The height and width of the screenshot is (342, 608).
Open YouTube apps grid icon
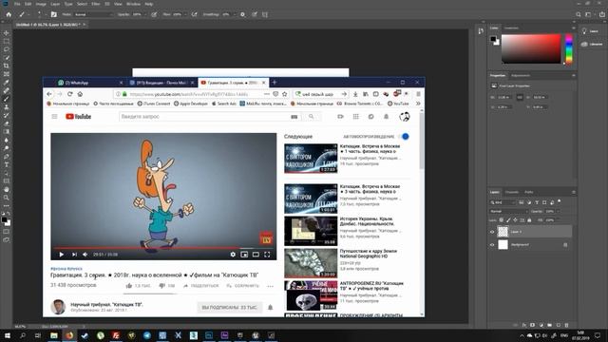(355, 116)
